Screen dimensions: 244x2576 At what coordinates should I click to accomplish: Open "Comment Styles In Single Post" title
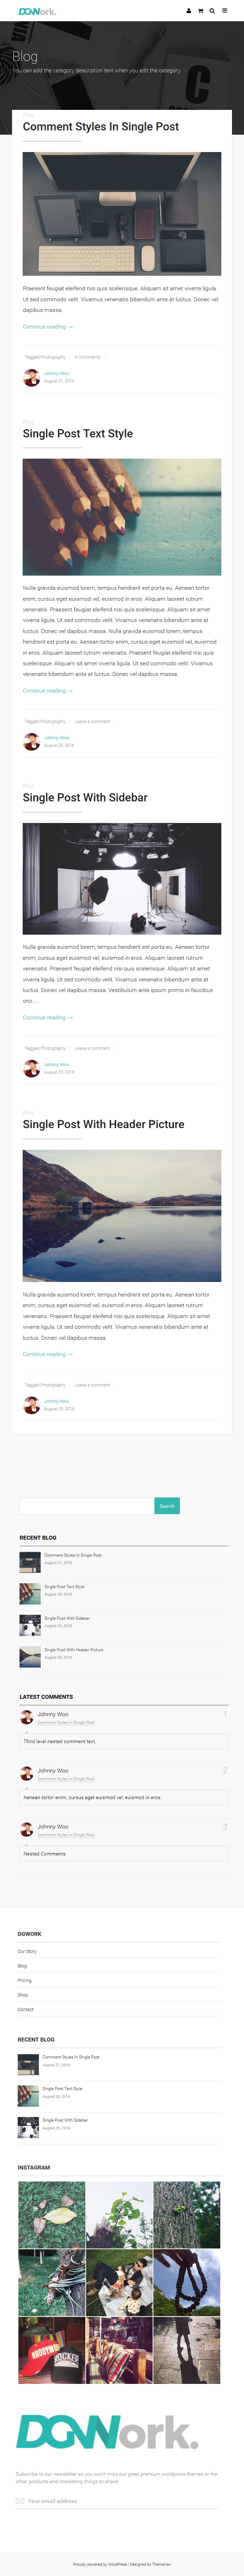(x=101, y=127)
